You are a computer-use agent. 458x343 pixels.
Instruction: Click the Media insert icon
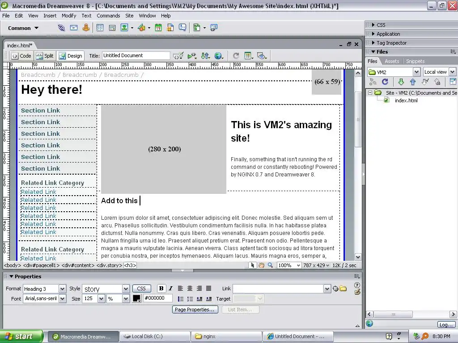[x=142, y=28]
